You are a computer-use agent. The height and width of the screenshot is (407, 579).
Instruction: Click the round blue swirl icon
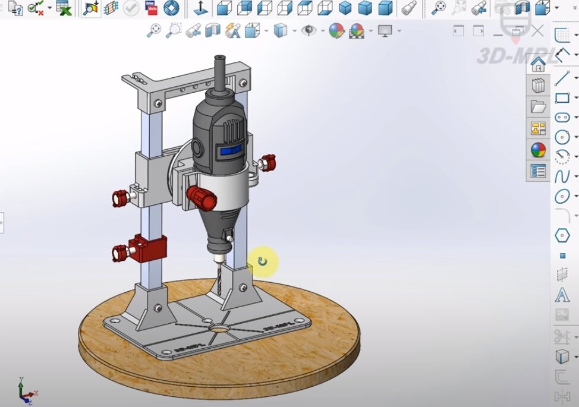tap(171, 8)
